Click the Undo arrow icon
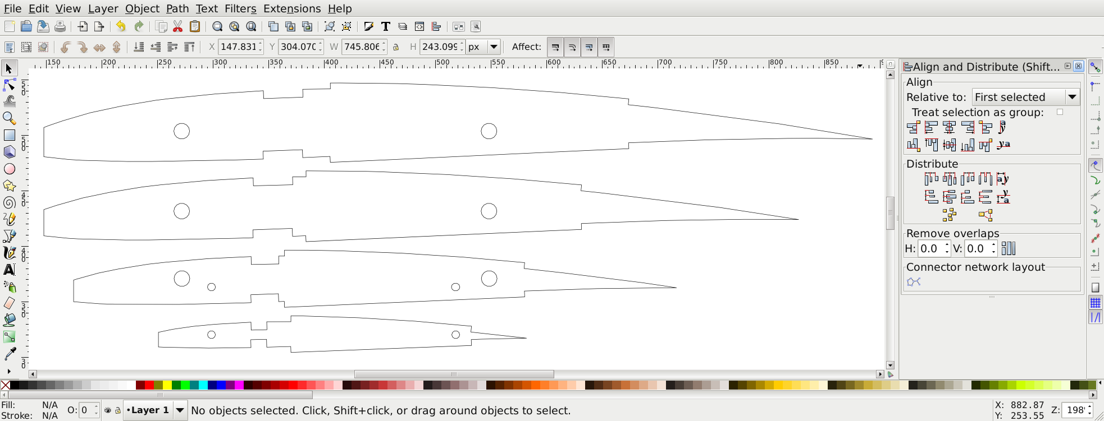1104x421 pixels. (121, 26)
